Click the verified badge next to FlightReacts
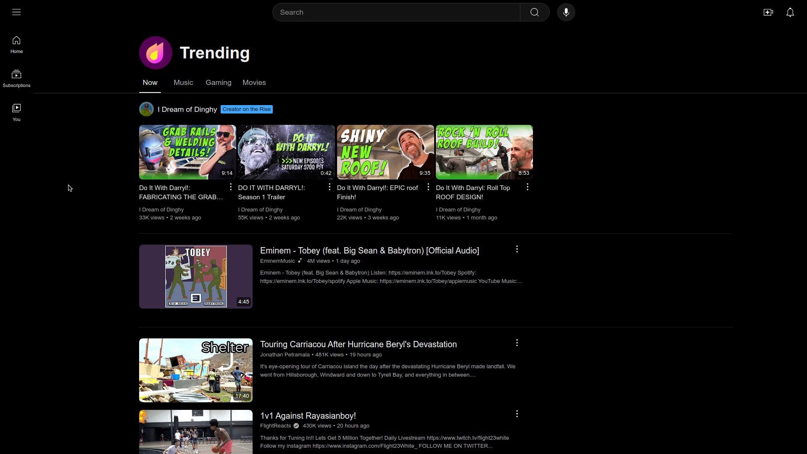This screenshot has height=454, width=807. 296,426
